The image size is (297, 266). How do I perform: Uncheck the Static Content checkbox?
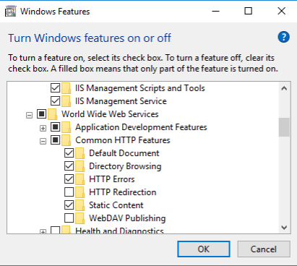[x=69, y=205]
